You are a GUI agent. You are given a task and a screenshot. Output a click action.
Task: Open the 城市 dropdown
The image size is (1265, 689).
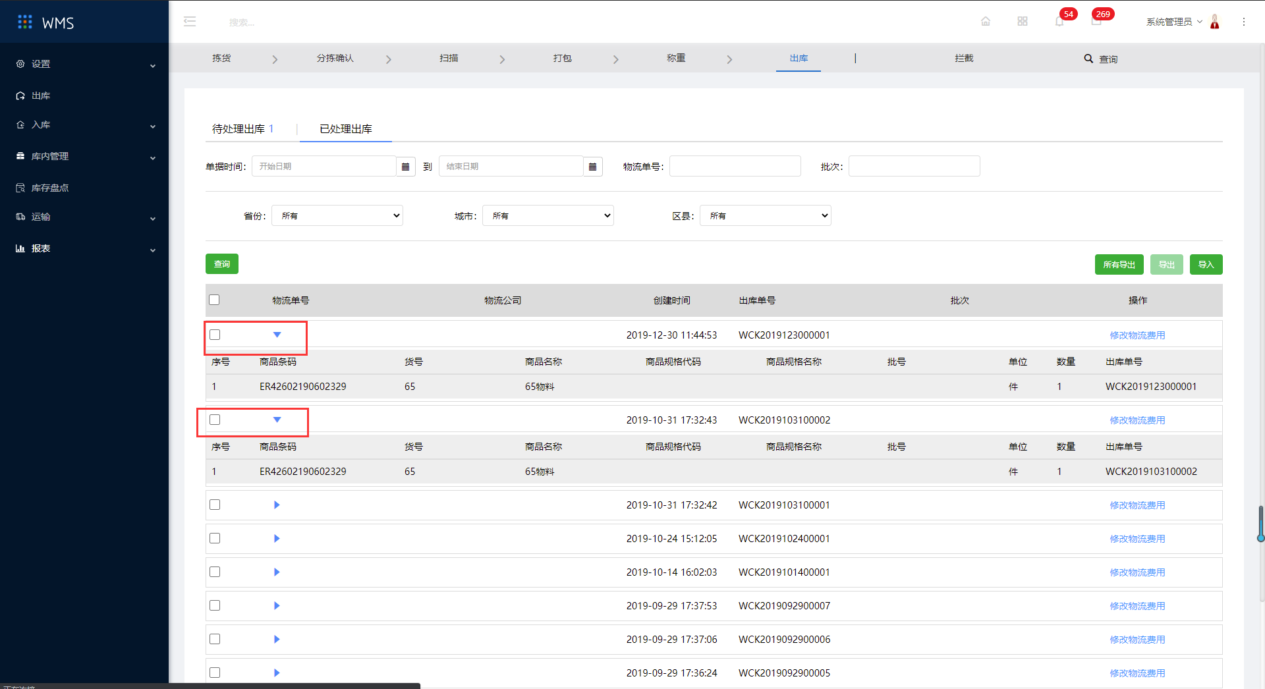pos(548,215)
